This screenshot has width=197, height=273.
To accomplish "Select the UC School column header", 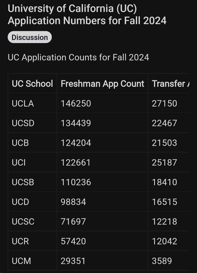I will click(32, 84).
